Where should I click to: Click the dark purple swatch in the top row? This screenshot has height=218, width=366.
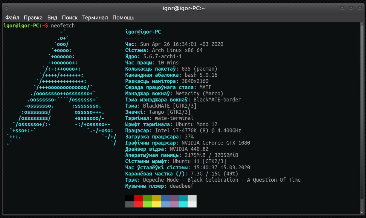174,198
